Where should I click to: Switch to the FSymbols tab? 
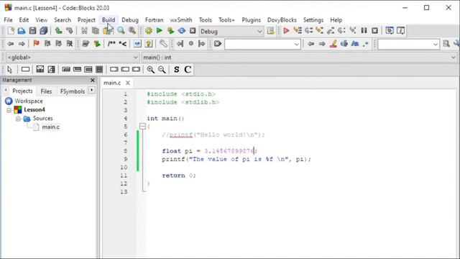click(73, 91)
